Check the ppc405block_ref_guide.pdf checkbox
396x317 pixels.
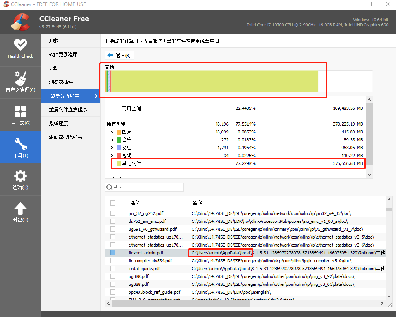[x=113, y=292]
